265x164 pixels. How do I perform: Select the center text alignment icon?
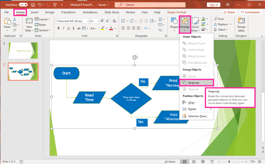[128, 28]
